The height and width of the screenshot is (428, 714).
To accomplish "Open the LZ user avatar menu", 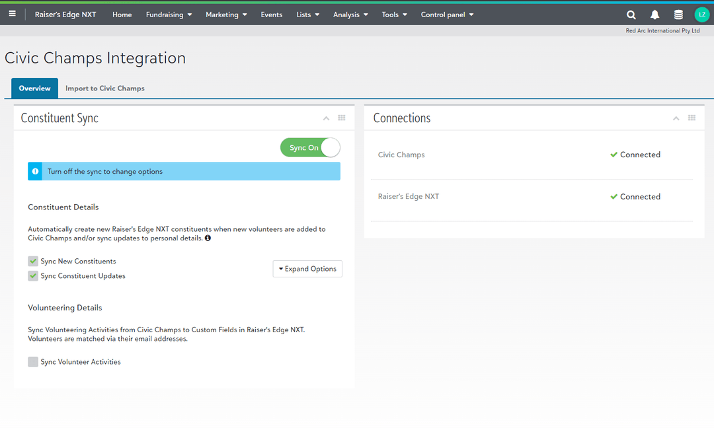I will click(701, 14).
